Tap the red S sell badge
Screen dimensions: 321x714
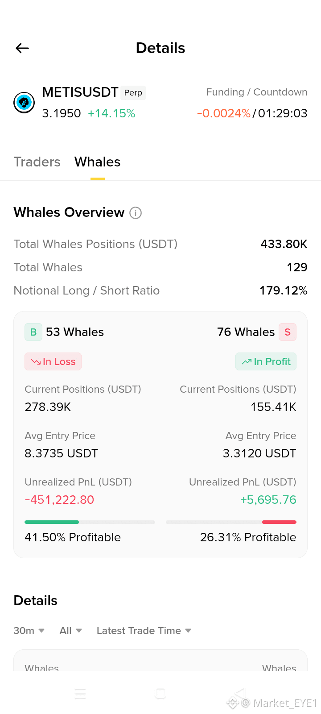[x=288, y=332]
